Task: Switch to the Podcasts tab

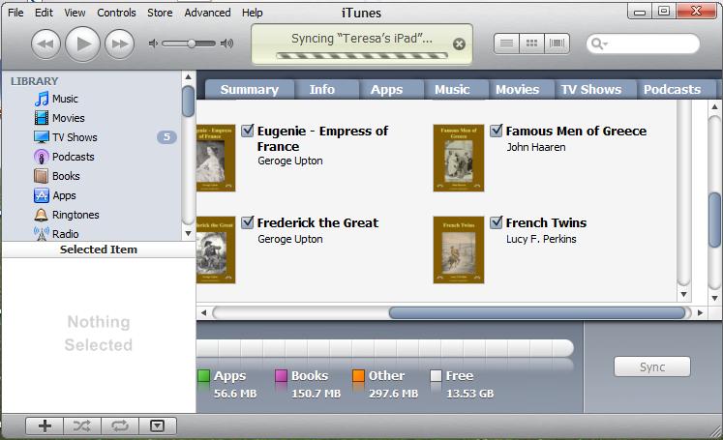Action: (x=672, y=89)
